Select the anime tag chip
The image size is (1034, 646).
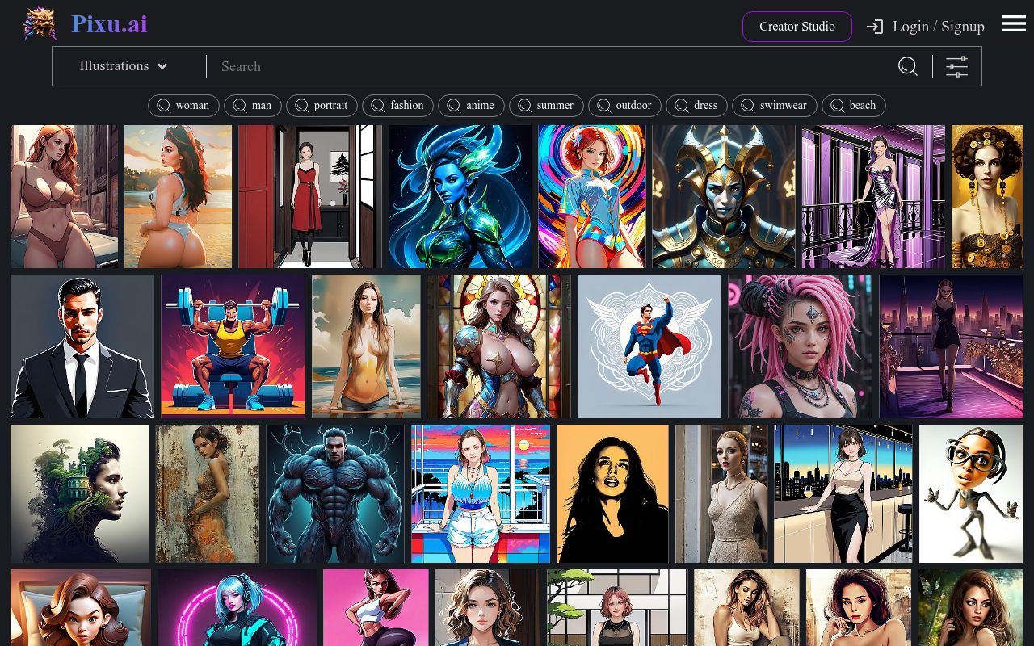tap(471, 106)
